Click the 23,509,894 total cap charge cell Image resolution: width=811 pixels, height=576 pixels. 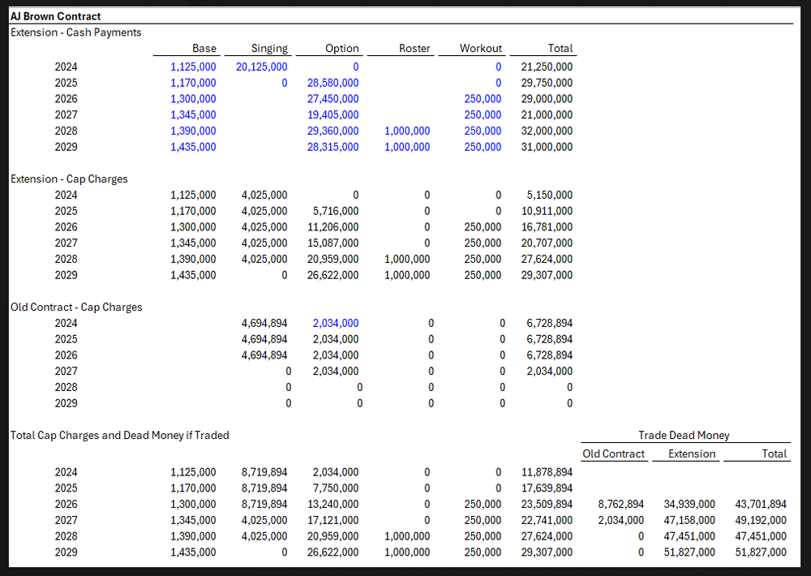pyautogui.click(x=547, y=505)
